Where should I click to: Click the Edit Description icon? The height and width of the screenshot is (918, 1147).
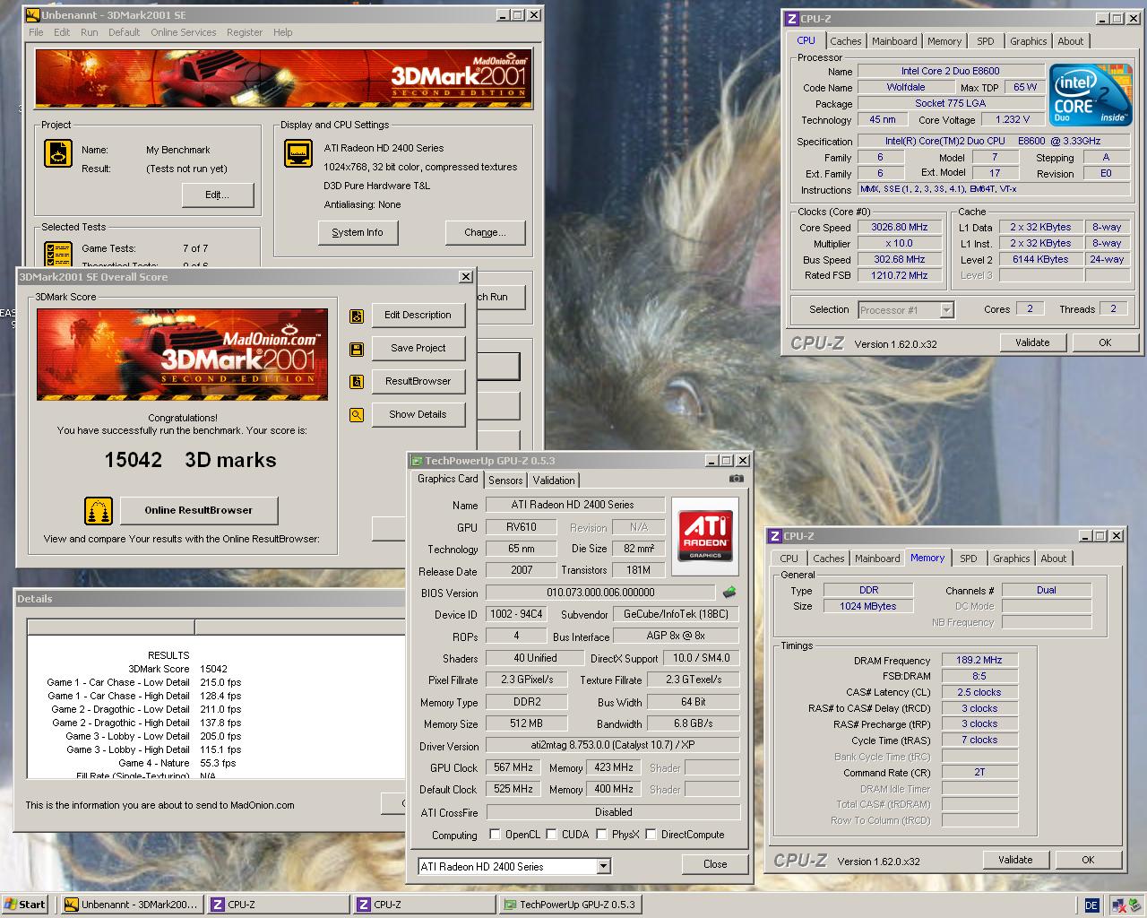pos(357,316)
